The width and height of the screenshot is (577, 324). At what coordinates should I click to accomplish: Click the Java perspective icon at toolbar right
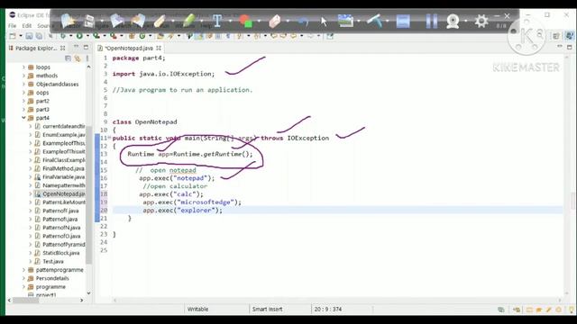pos(570,36)
